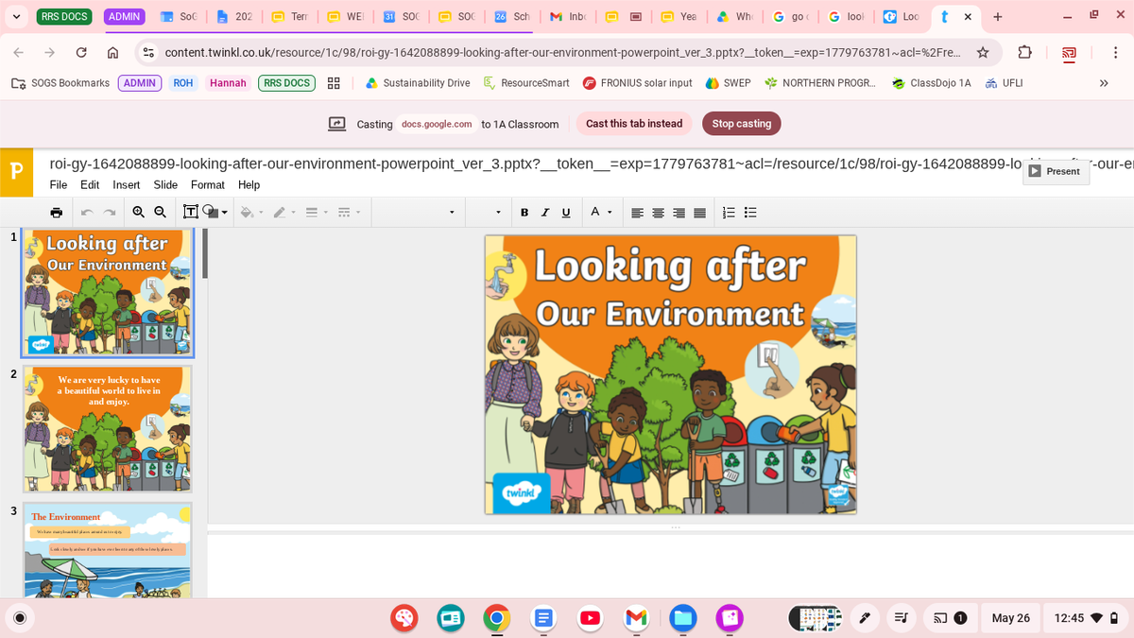Open the Edit menu
1134x638 pixels.
[90, 184]
